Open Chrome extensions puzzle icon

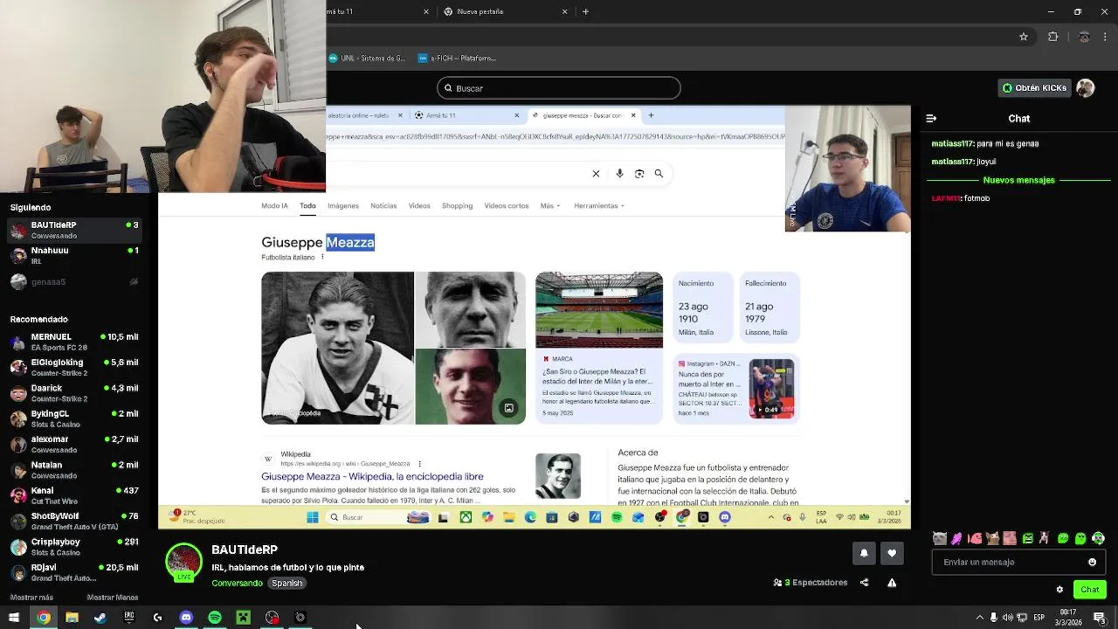pyautogui.click(x=1052, y=37)
